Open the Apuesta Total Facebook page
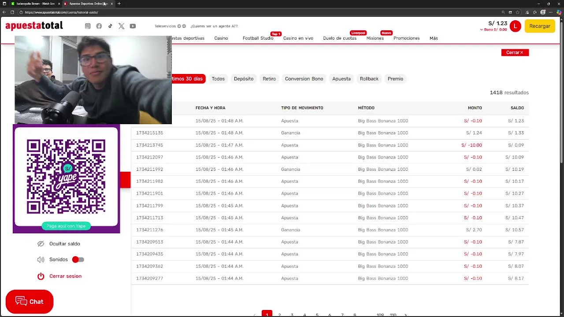564x317 pixels. [99, 26]
